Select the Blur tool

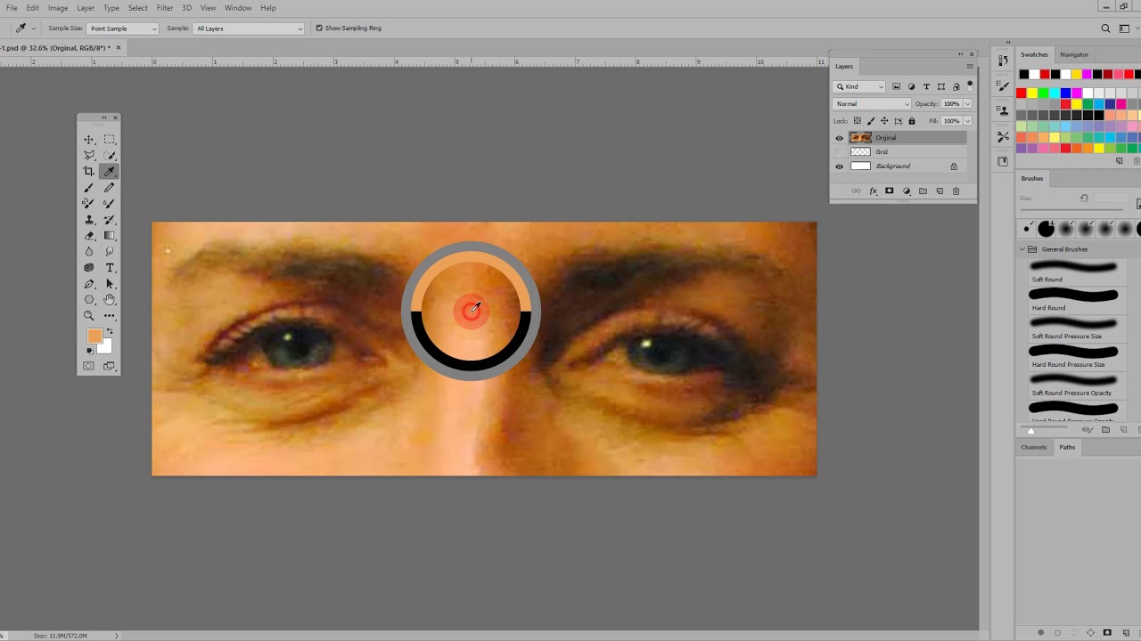coord(89,252)
